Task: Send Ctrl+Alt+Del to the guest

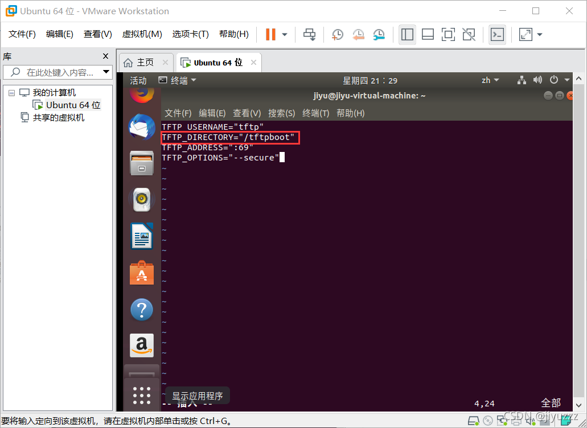Action: coord(309,35)
